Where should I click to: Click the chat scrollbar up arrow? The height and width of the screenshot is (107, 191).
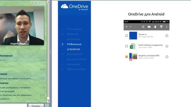(x=48, y=2)
